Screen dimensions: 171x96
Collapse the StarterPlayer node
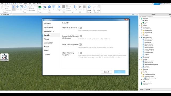pyautogui.click(x=139, y=73)
